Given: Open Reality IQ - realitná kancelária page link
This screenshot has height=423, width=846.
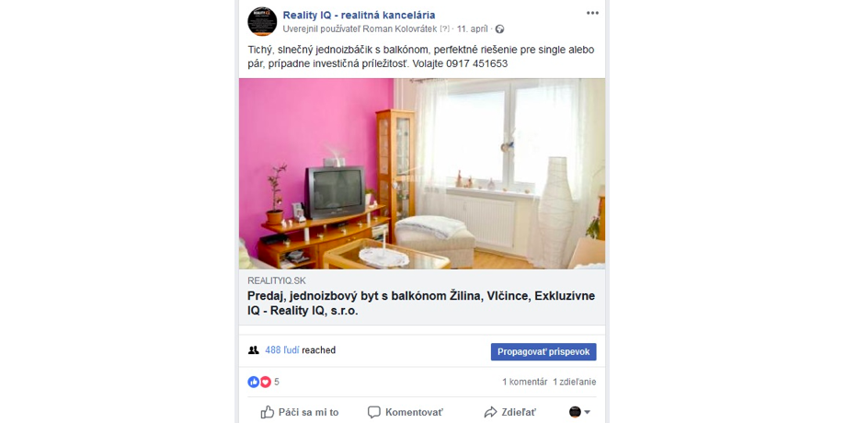Looking at the screenshot, I should 359,15.
